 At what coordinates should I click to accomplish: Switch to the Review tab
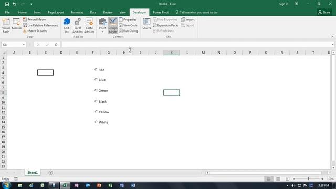(x=108, y=12)
